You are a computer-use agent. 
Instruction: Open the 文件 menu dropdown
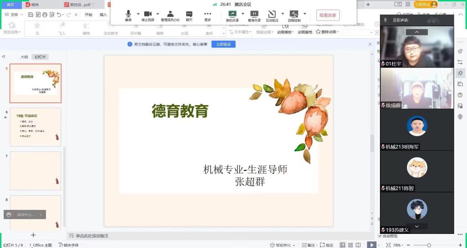coord(14,15)
